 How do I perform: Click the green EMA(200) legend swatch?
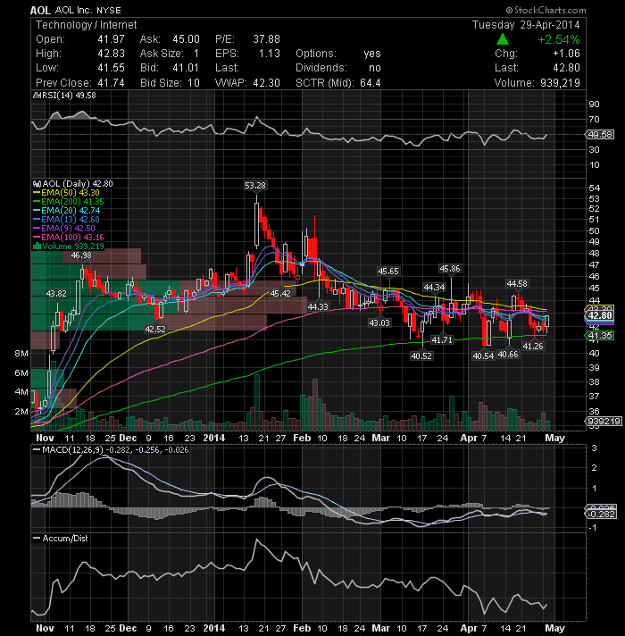pos(37,202)
